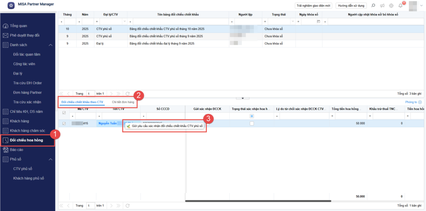Click the Danh sách list icon
This screenshot has height=211, width=426.
[x=5, y=45]
